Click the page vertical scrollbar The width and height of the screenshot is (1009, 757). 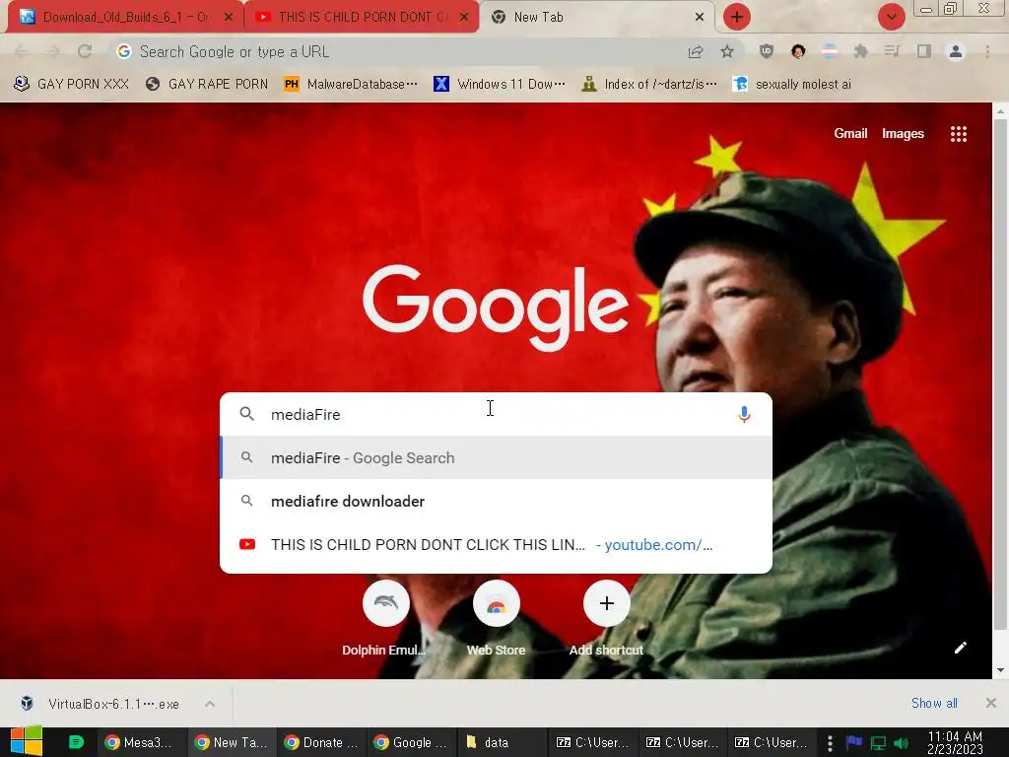tap(1000, 374)
